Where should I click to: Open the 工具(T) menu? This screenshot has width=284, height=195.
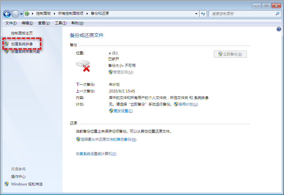click(61, 23)
